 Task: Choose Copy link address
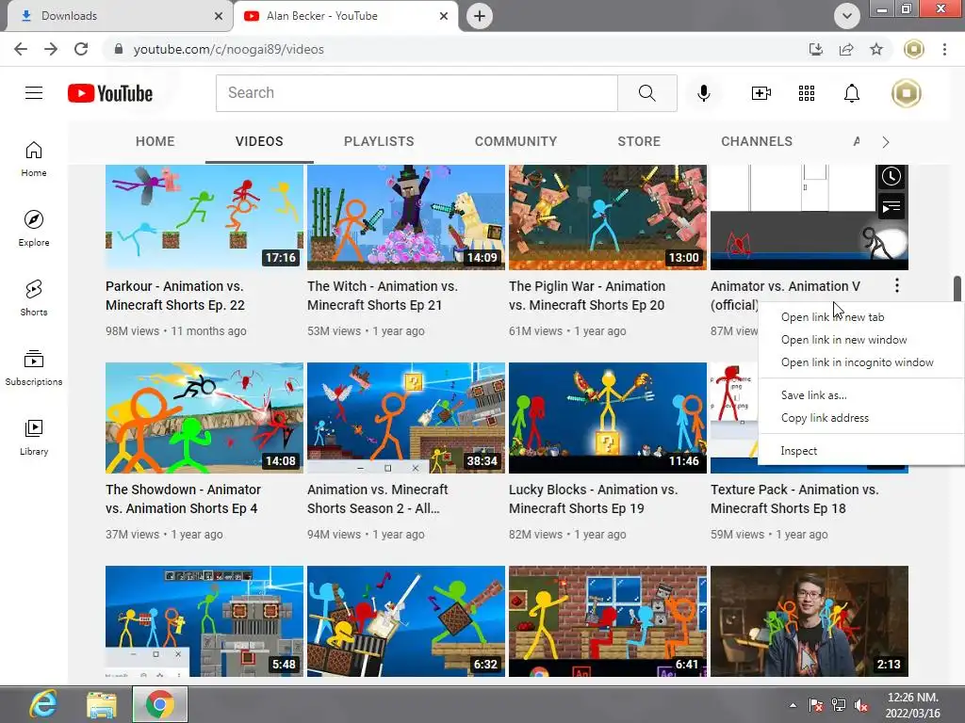point(861,418)
